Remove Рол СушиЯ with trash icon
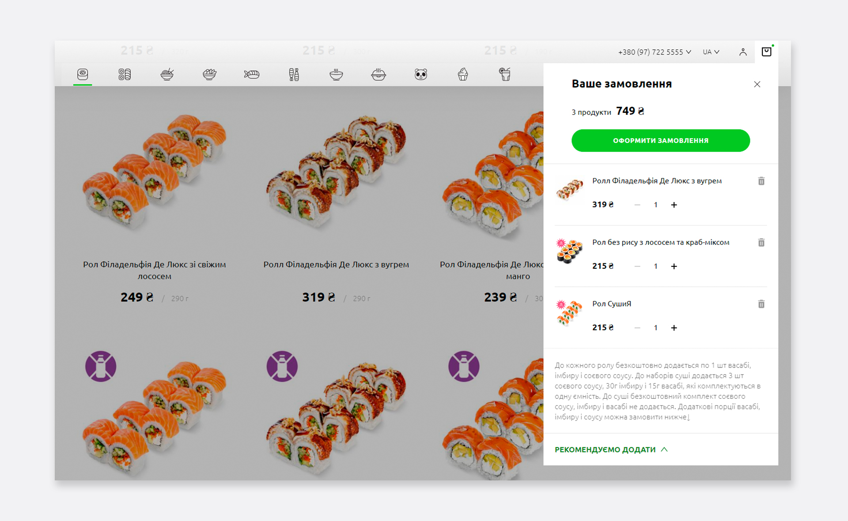The image size is (848, 521). click(x=761, y=304)
